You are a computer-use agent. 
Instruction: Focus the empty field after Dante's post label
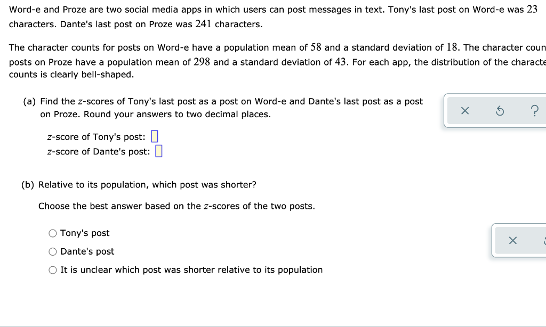pyautogui.click(x=158, y=151)
